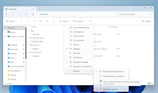Select Icone grandi view
The height and width of the screenshot is (93, 158).
pos(79,32)
